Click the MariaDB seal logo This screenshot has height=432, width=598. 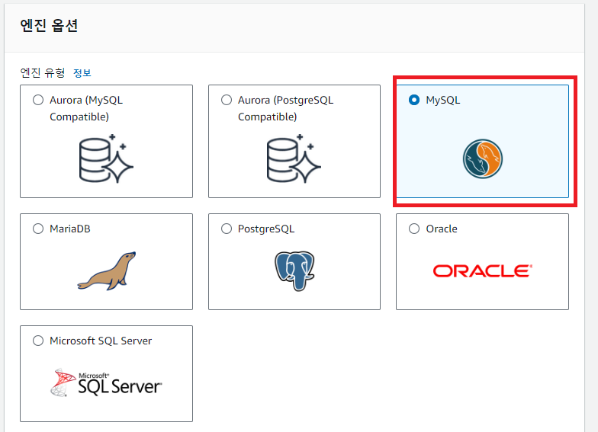pos(107,271)
